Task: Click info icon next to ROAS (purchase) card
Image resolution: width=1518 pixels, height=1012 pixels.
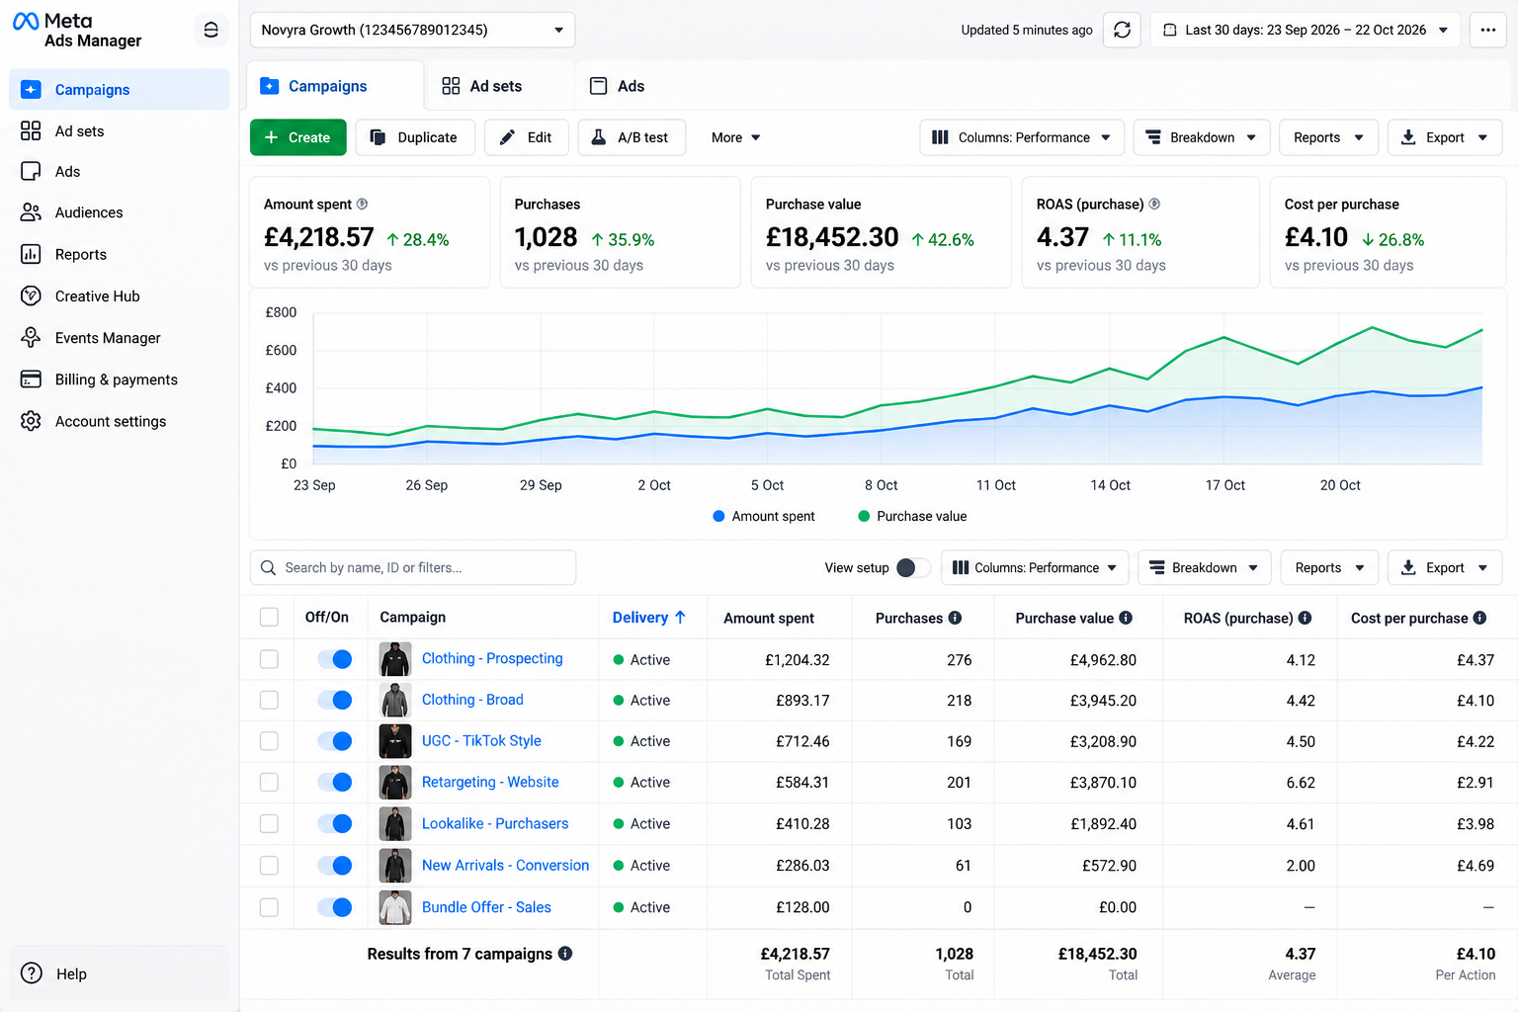Action: (1154, 204)
